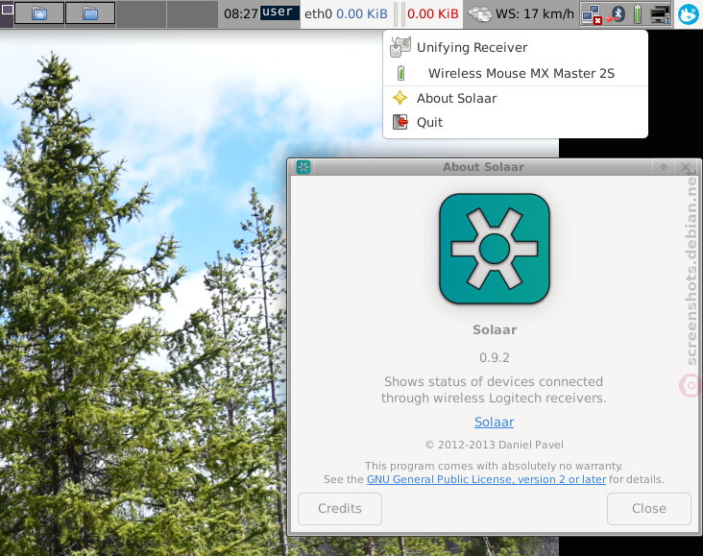Image resolution: width=703 pixels, height=556 pixels.
Task: Click the weather cloud icon
Action: (480, 14)
